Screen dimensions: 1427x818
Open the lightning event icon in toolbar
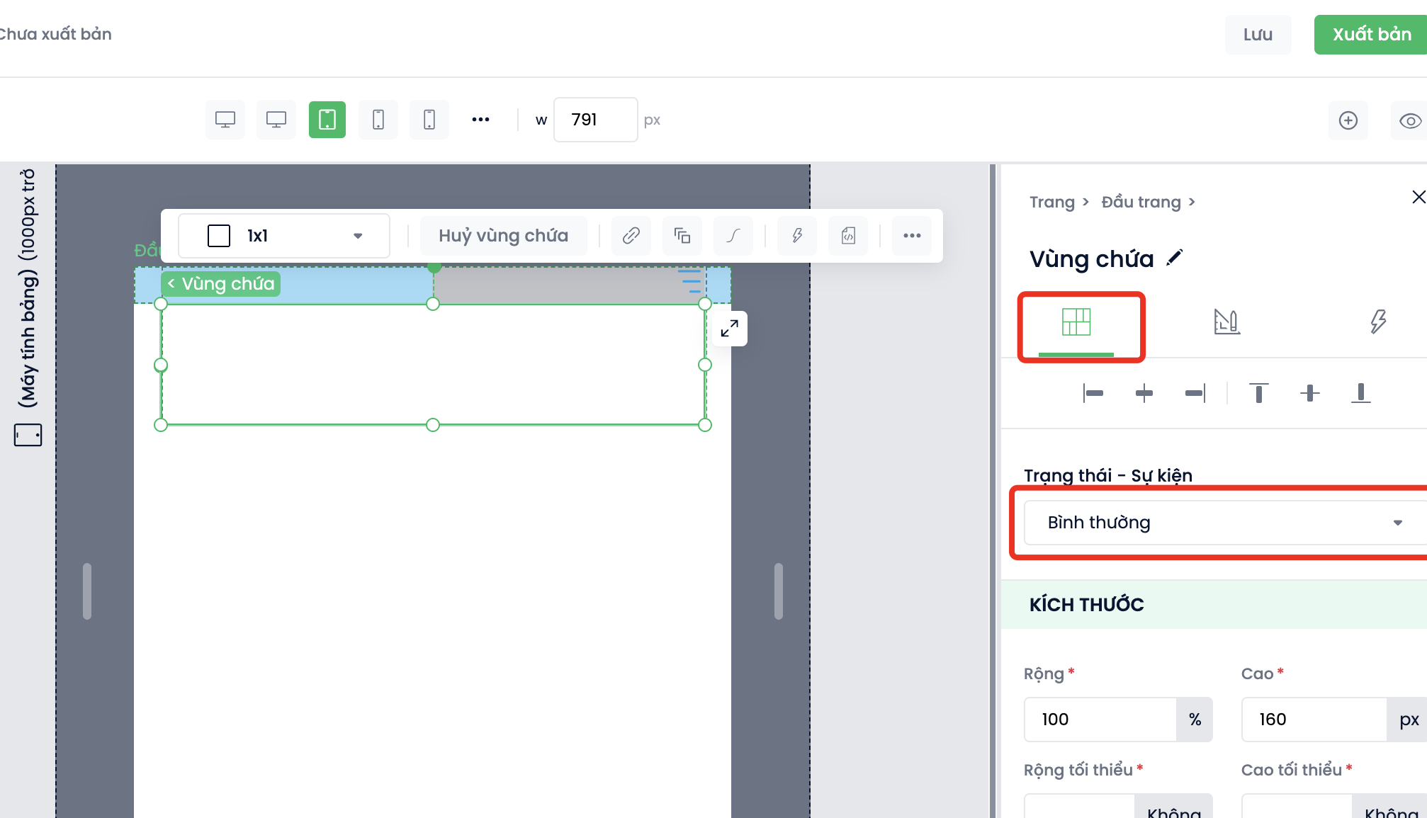tap(797, 236)
